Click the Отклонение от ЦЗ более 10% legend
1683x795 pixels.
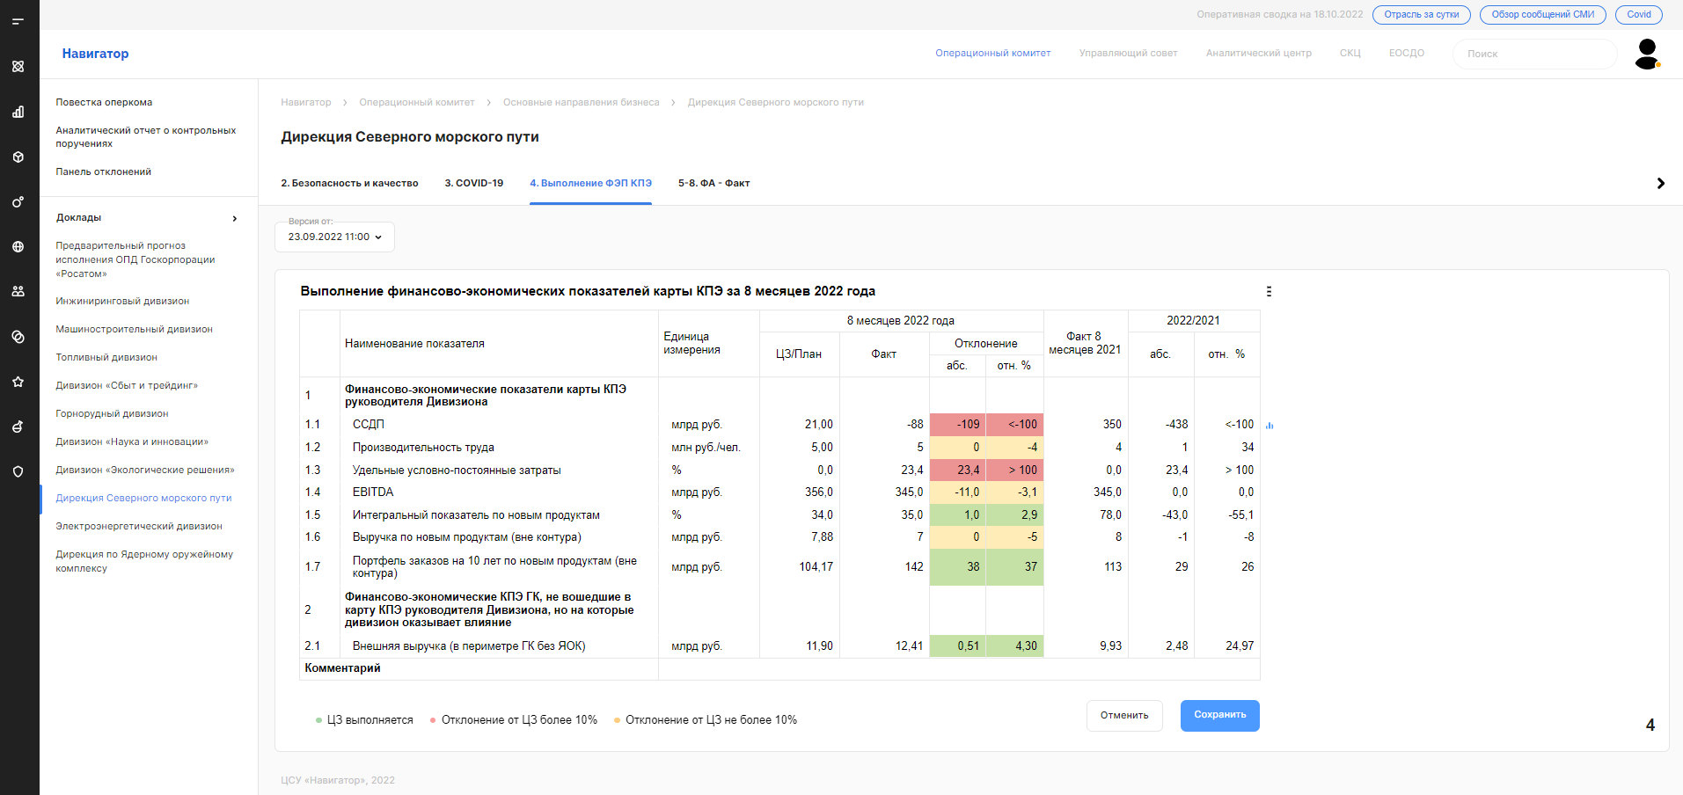(x=514, y=719)
